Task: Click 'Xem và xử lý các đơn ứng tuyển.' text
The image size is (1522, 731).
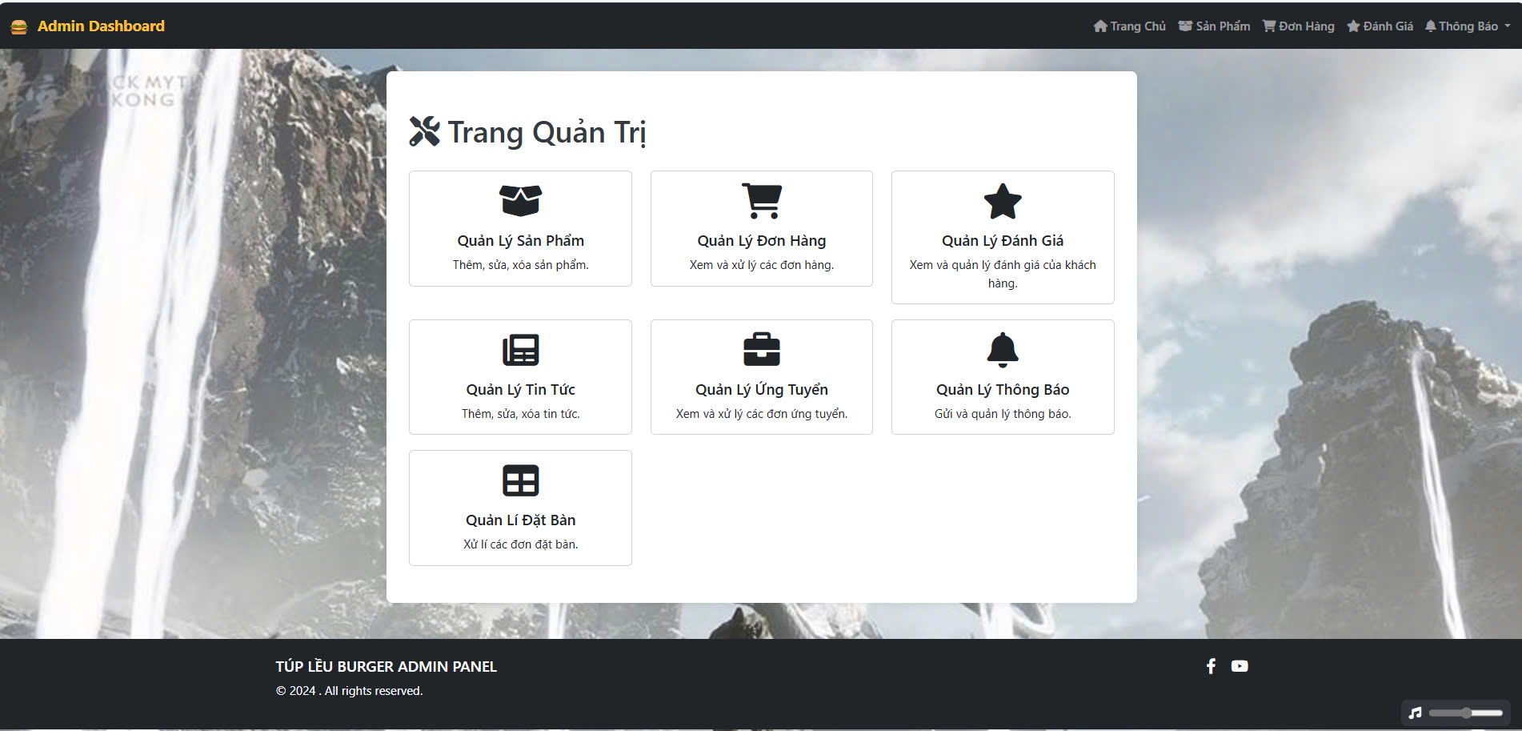Action: (762, 414)
